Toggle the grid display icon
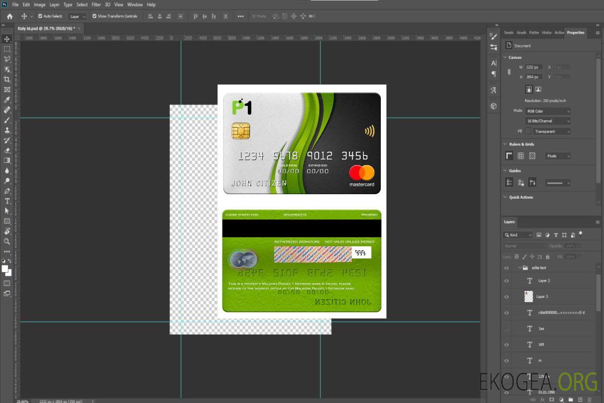 521,156
